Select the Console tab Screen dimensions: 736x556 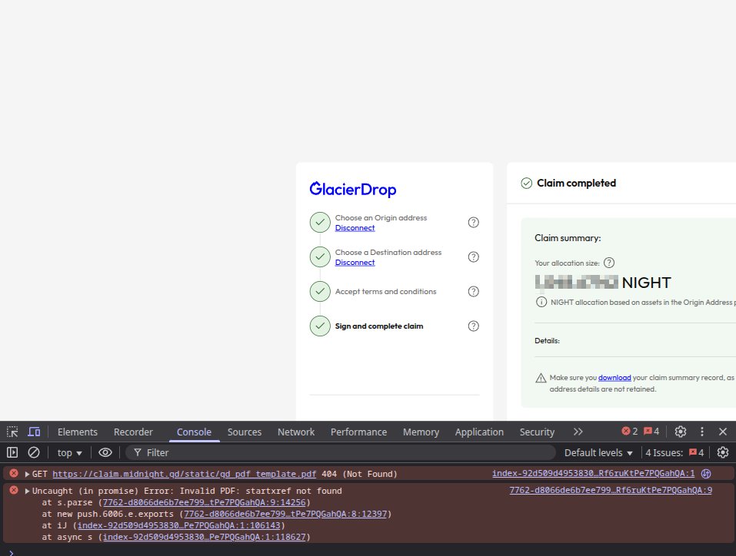194,432
